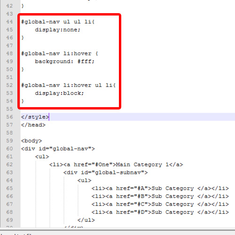This screenshot has width=235, height=235.
Task: Click the closing </head> tag
Action: click(33, 125)
